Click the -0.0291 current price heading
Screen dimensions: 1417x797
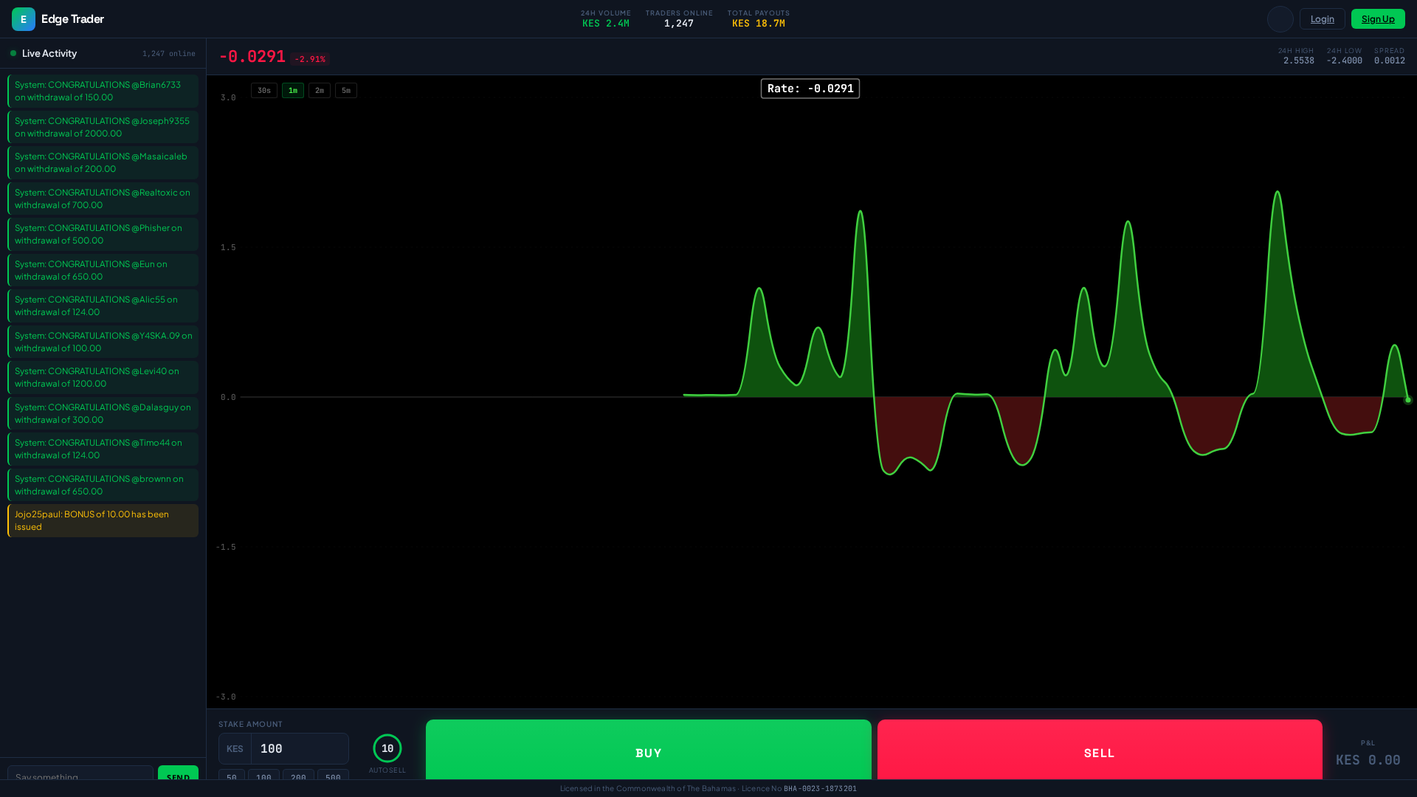[x=252, y=57]
